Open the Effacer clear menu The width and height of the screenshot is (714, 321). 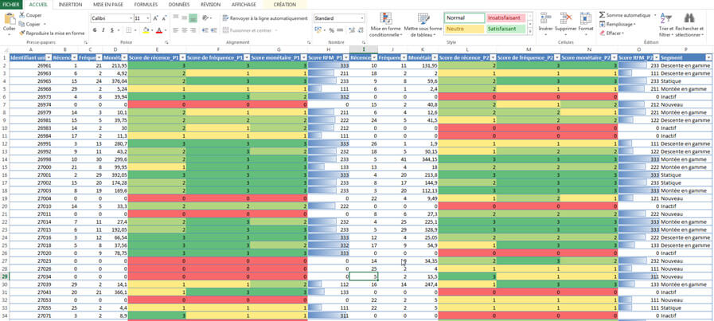point(611,33)
